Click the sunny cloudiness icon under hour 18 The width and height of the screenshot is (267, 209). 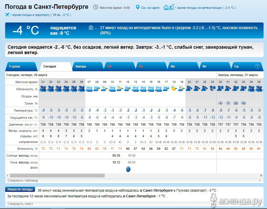(174, 89)
